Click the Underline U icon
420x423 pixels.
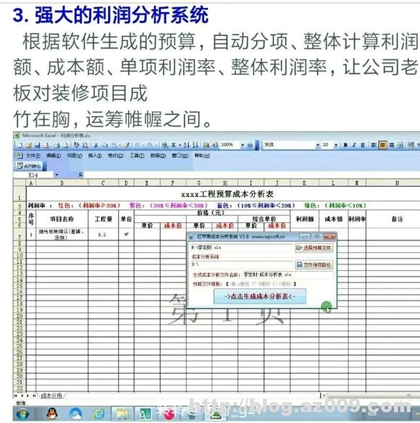[x=363, y=145]
